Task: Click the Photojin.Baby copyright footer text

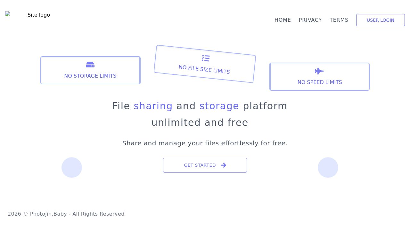Action: 66,214
